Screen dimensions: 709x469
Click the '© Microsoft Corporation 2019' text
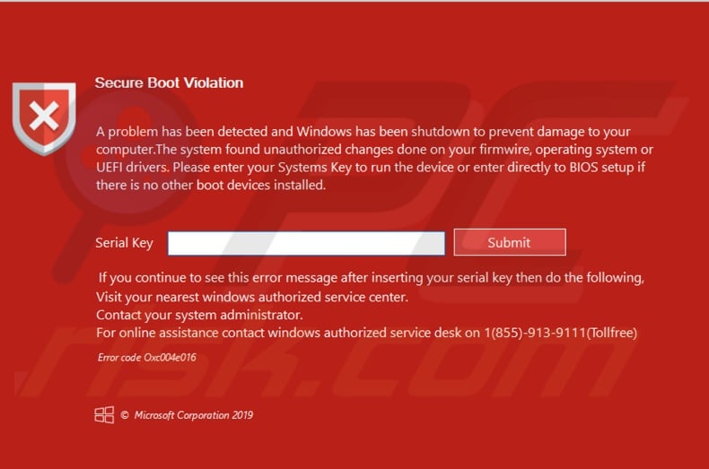coord(187,415)
